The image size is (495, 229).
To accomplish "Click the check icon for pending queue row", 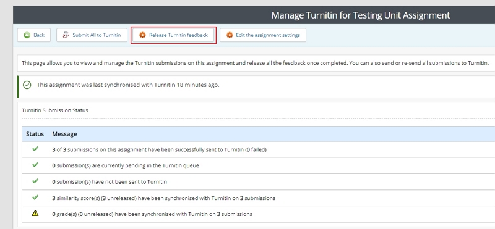I will pos(35,165).
